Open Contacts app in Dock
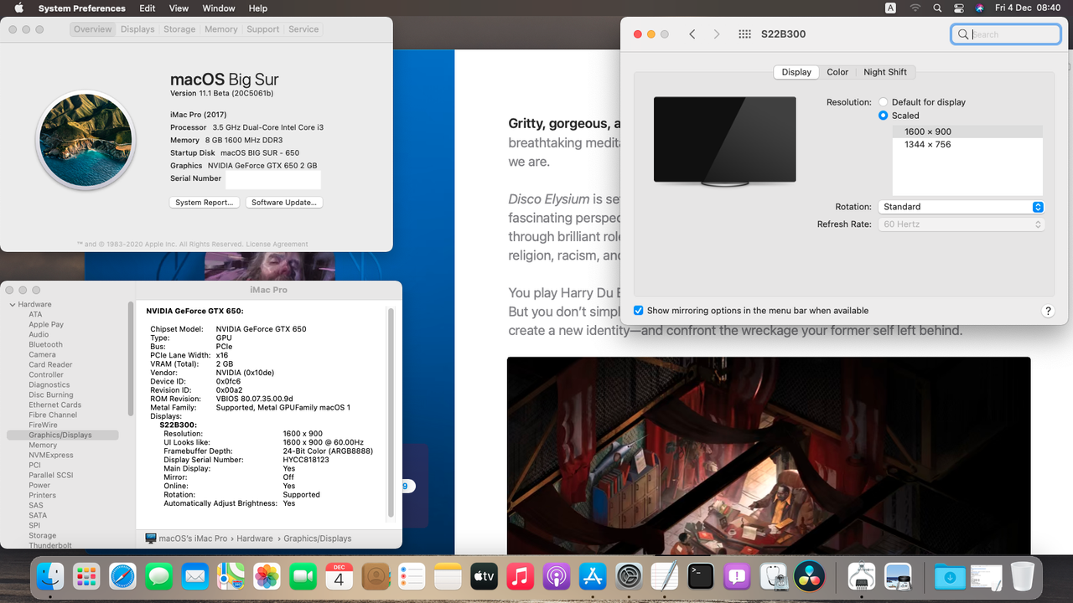The image size is (1073, 603). (x=376, y=576)
